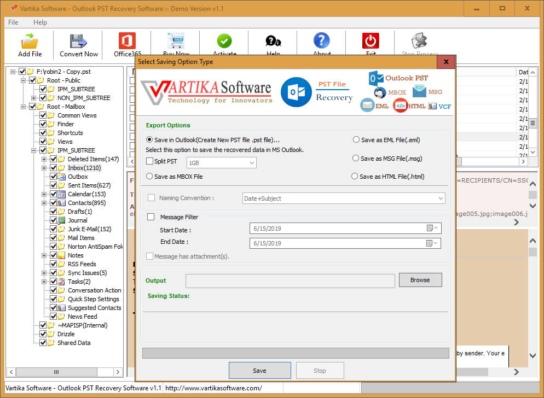Click the Suggested Contacts folder icon
The image size is (544, 398).
(x=61, y=308)
